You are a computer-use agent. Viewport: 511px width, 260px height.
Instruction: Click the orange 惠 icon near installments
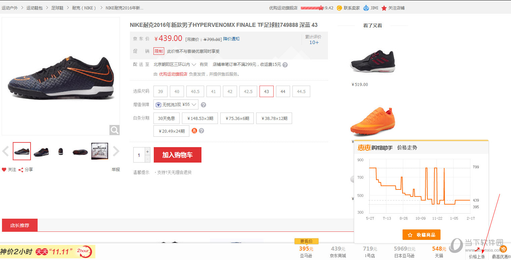(x=194, y=131)
